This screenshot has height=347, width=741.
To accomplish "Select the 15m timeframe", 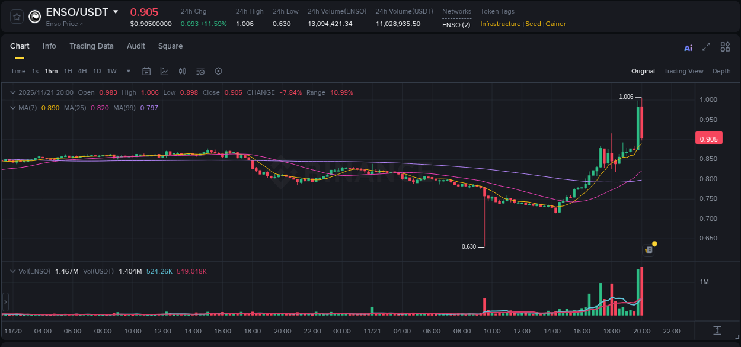I will (x=51, y=70).
